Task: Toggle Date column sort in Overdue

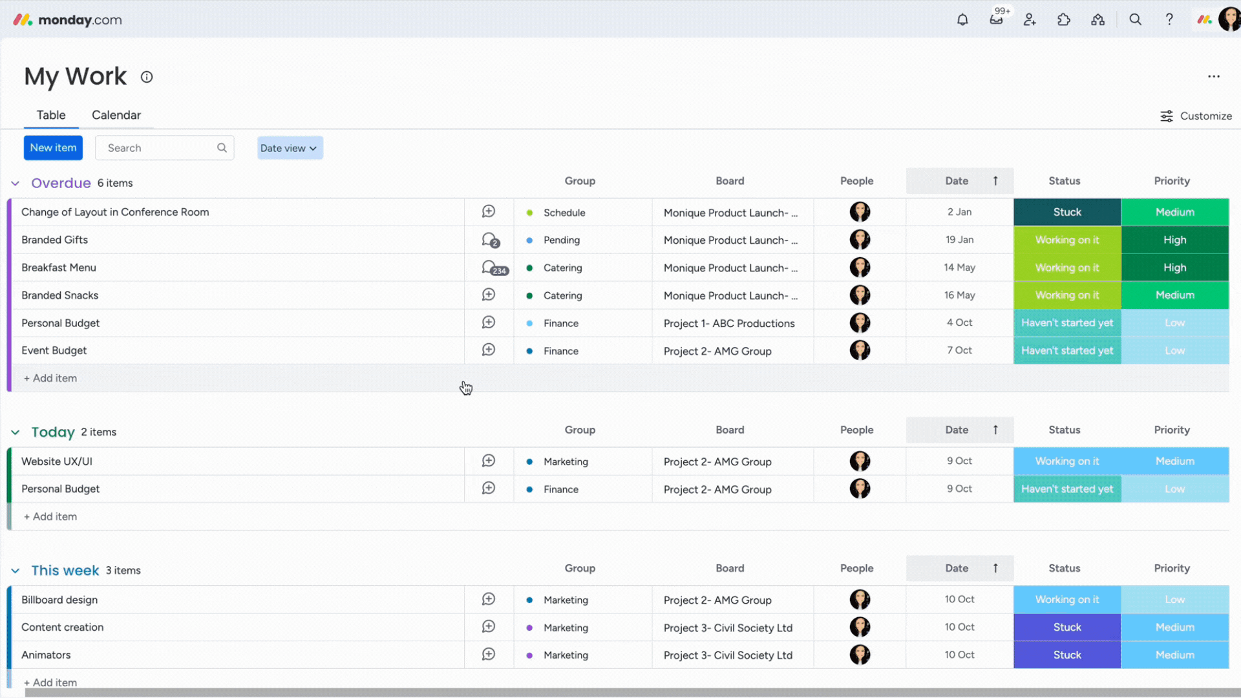Action: click(x=995, y=181)
